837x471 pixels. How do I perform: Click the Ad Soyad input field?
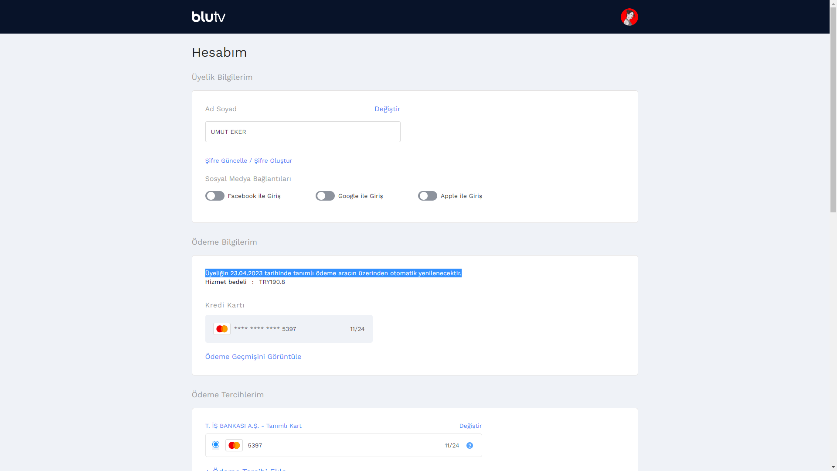[303, 132]
